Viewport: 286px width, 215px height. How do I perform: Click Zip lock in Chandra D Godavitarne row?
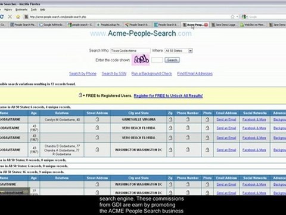coord(170,150)
